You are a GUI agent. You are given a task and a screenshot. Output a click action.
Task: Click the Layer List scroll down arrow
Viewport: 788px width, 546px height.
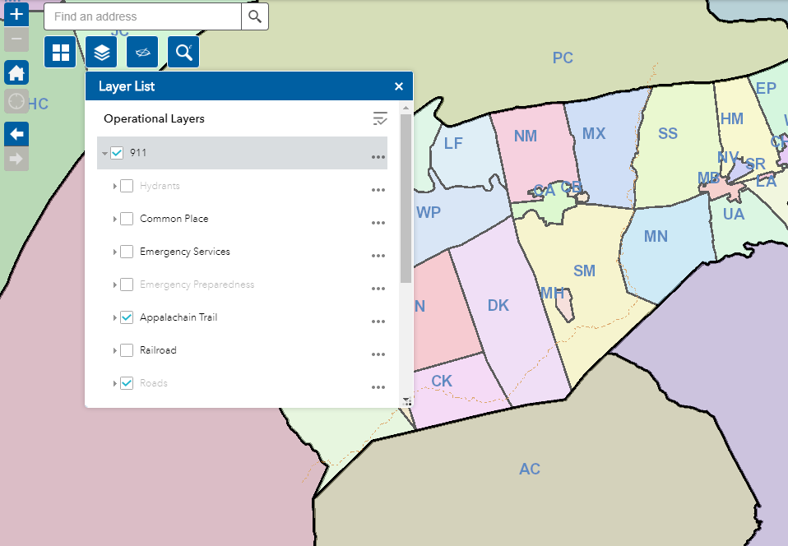pyautogui.click(x=406, y=400)
